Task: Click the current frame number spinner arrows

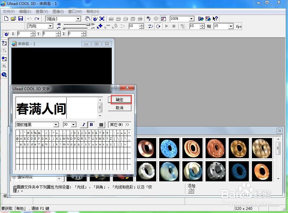Action: click(141, 26)
